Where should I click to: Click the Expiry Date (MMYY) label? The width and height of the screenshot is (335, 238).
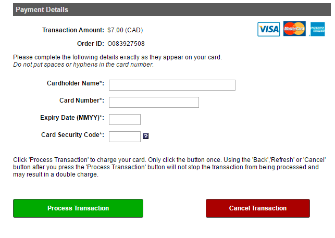pos(72,118)
